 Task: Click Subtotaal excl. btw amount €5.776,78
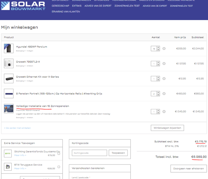(x=201, y=142)
